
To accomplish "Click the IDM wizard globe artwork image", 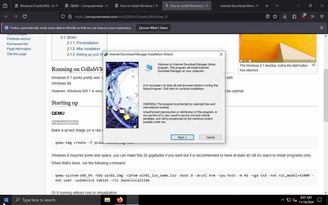I will pyautogui.click(x=122, y=95).
